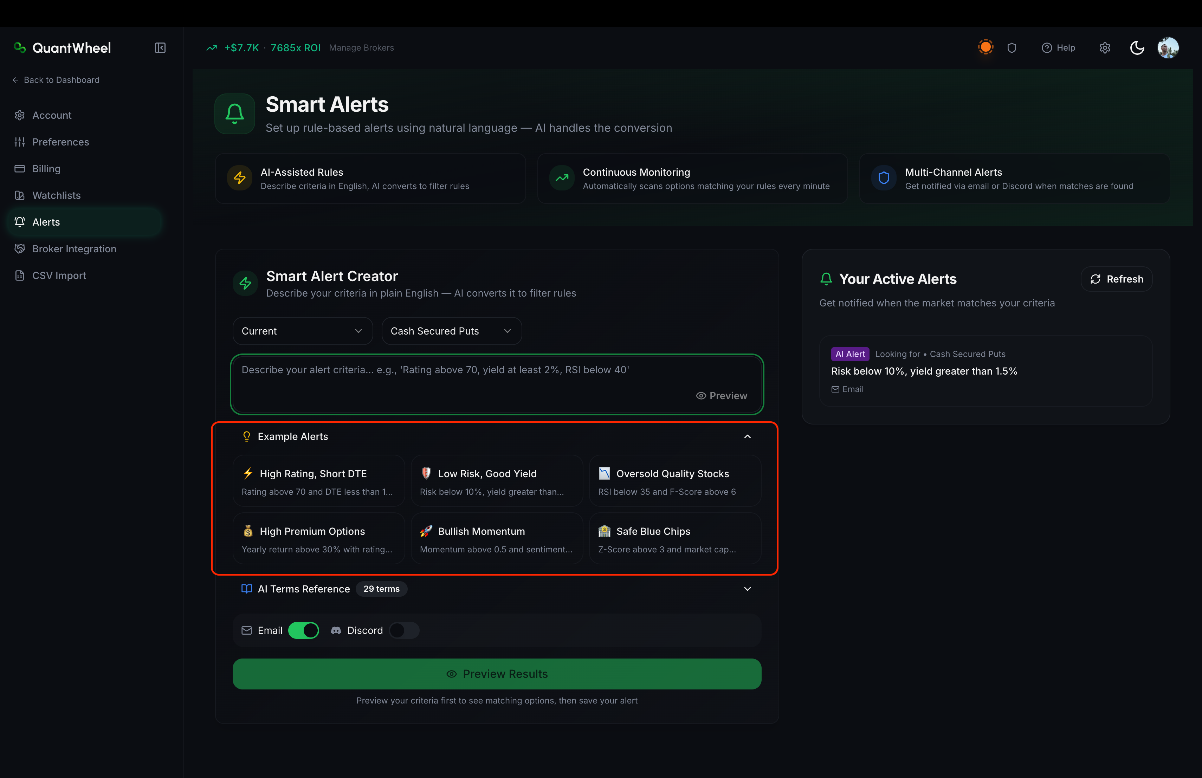Click the shield icon in top bar
Image resolution: width=1202 pixels, height=778 pixels.
click(x=1012, y=48)
